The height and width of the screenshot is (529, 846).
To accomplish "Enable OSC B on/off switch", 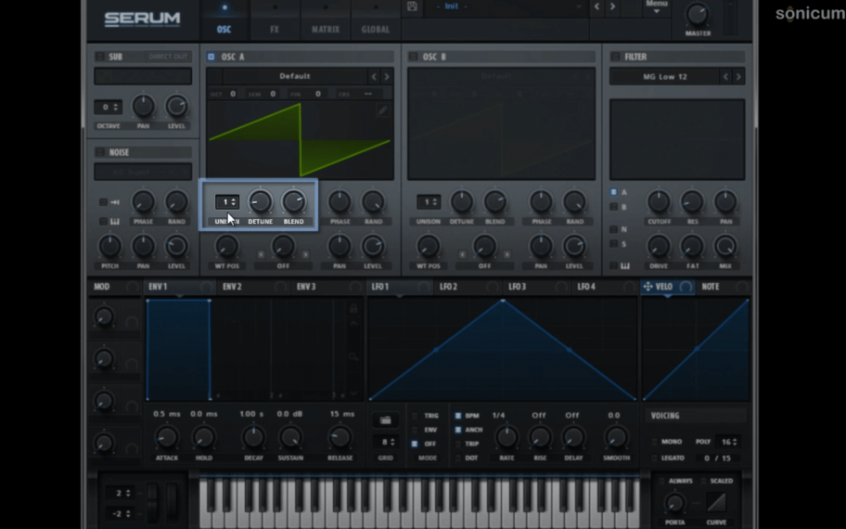I will (414, 57).
